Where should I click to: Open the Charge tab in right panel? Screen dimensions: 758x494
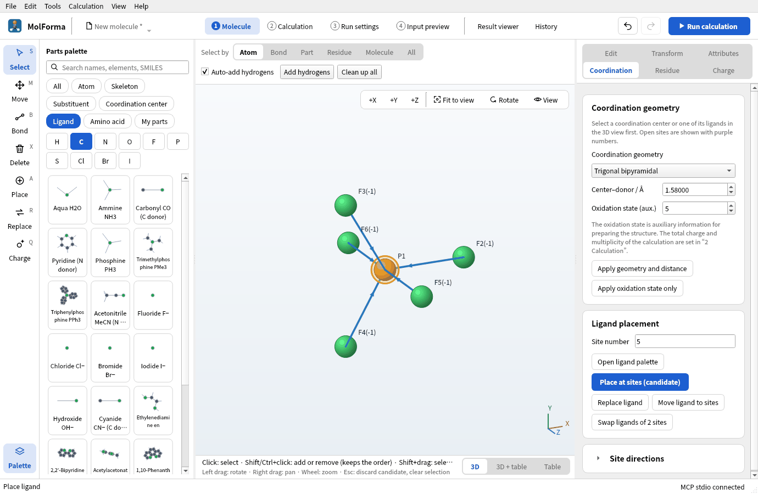[x=723, y=70]
